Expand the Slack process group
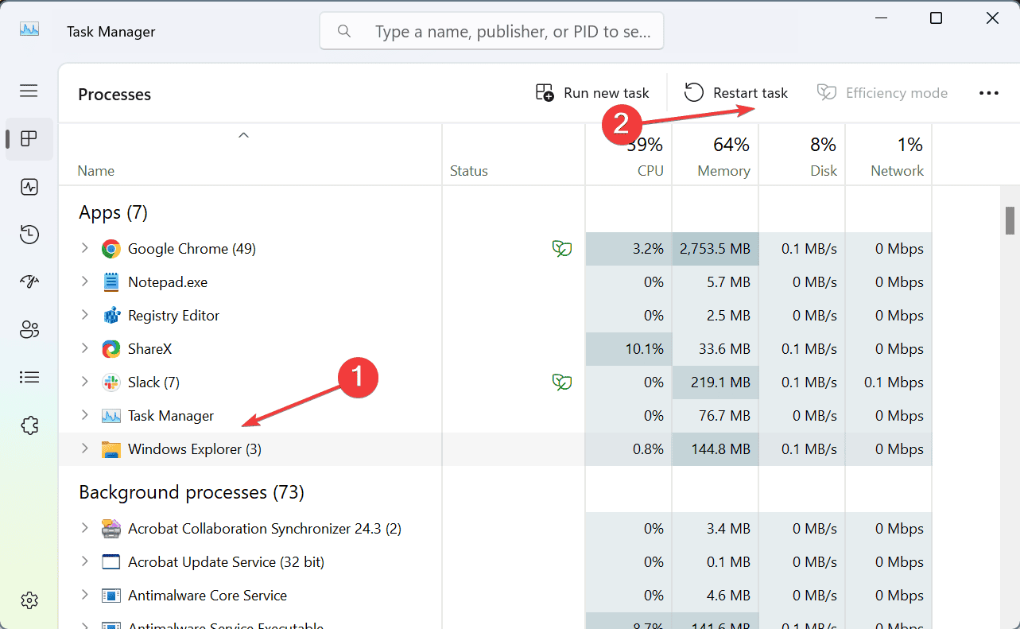Viewport: 1020px width, 629px height. point(84,382)
